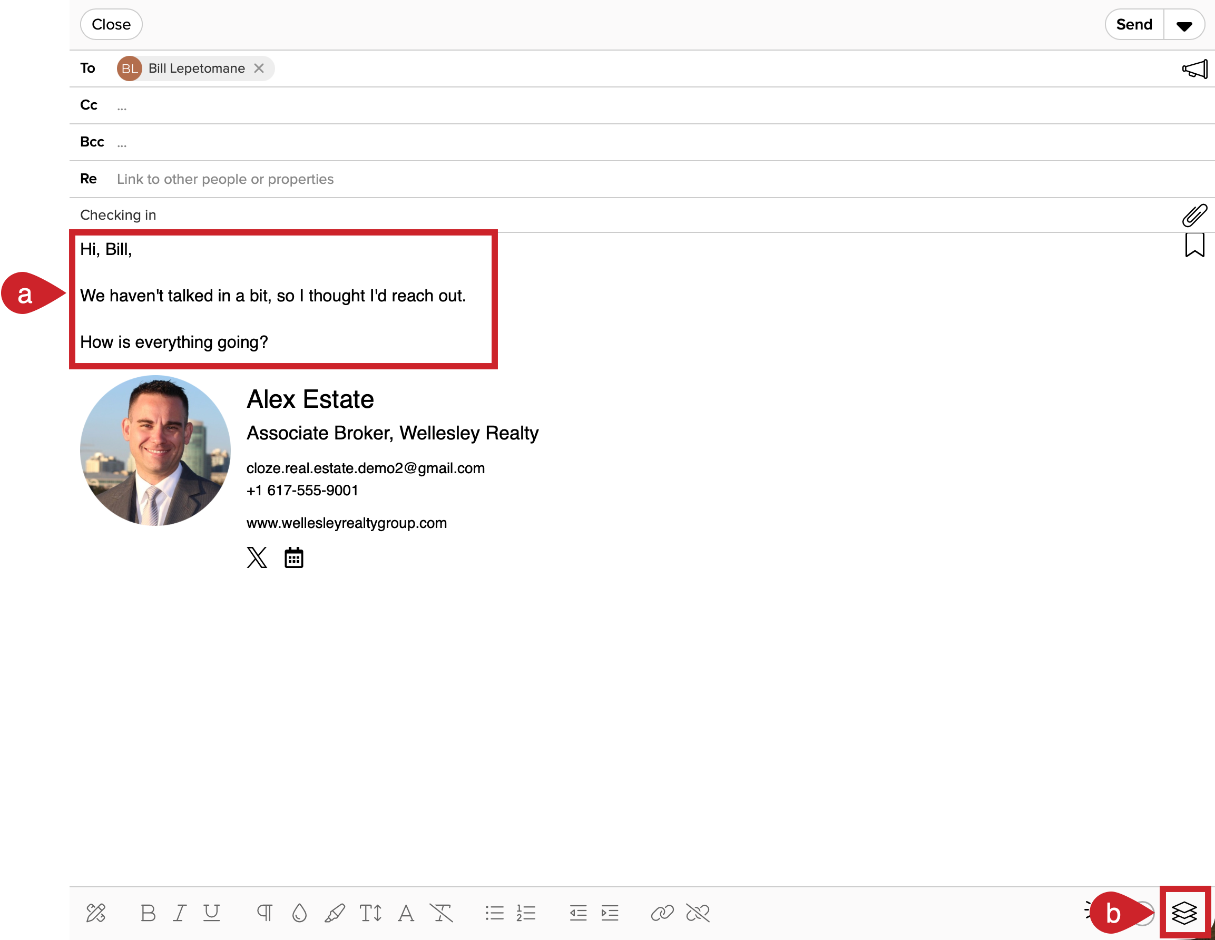Click the calendar icon in signature

(x=293, y=557)
